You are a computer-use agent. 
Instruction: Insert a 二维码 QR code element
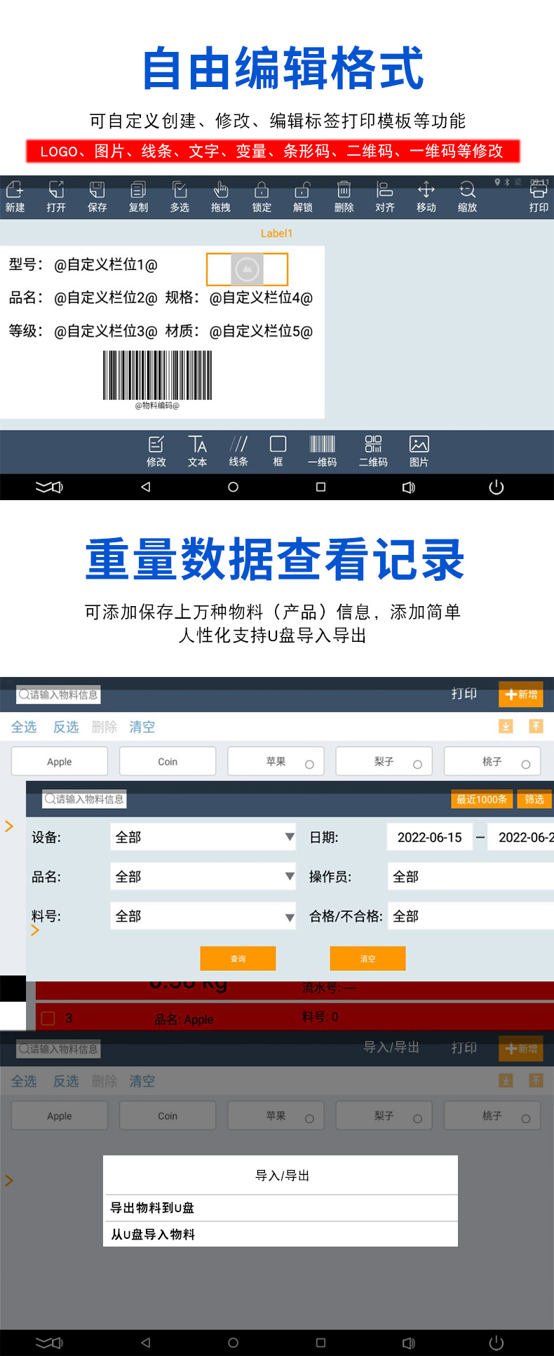373,450
